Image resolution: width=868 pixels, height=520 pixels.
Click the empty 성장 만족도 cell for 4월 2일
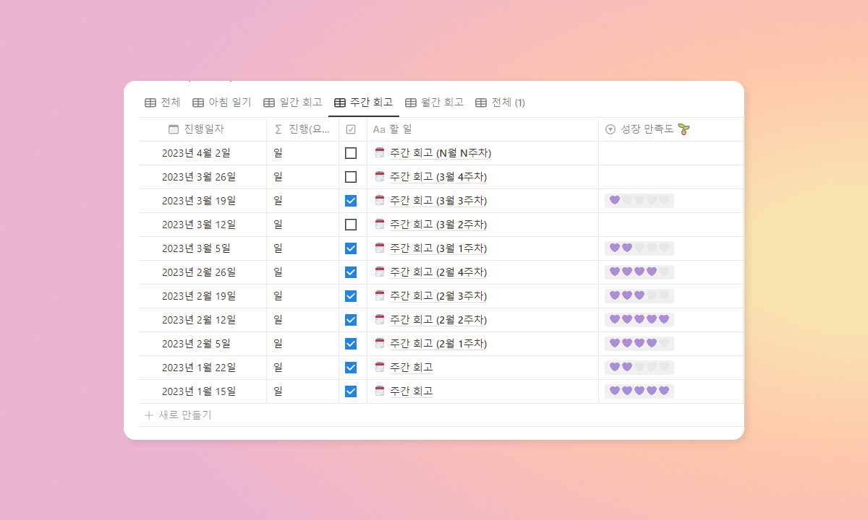pyautogui.click(x=671, y=153)
